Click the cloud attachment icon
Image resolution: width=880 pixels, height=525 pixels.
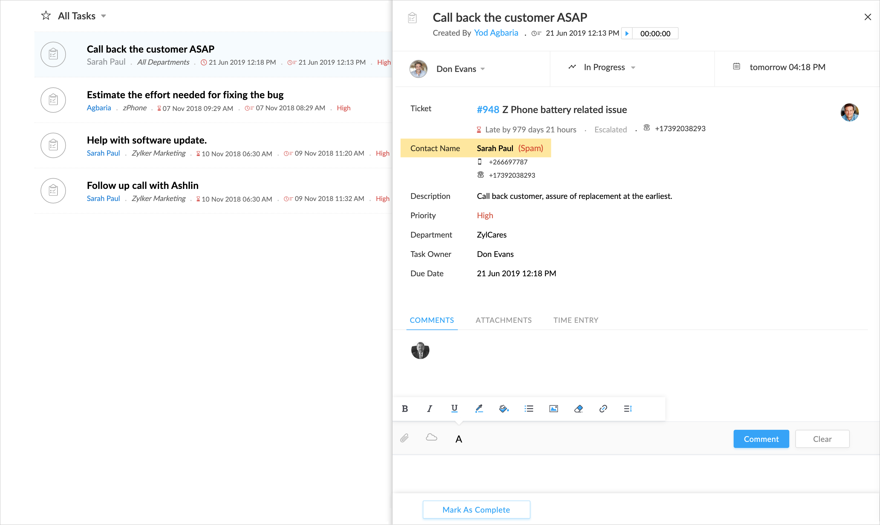click(x=431, y=438)
